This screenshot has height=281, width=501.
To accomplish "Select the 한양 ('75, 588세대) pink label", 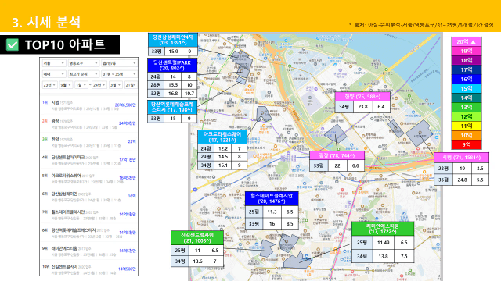I will (x=362, y=97).
